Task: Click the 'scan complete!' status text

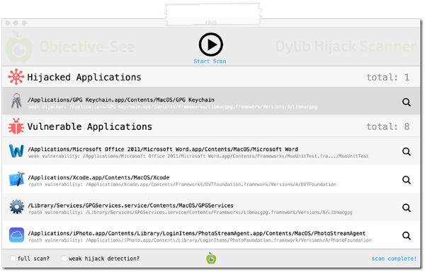Action: (x=394, y=259)
